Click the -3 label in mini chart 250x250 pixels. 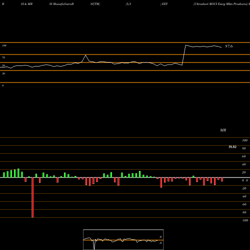tap(160, 243)
